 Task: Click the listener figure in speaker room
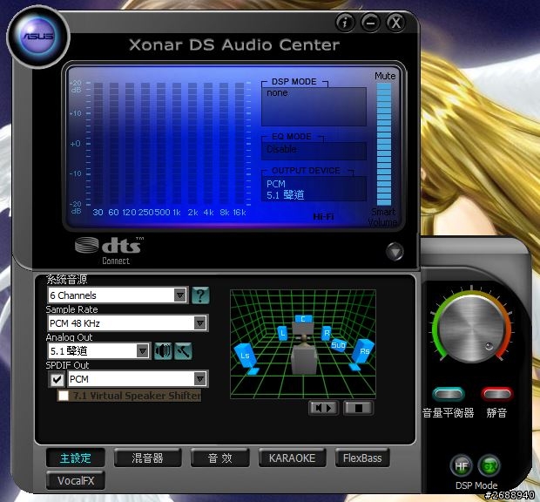304,355
